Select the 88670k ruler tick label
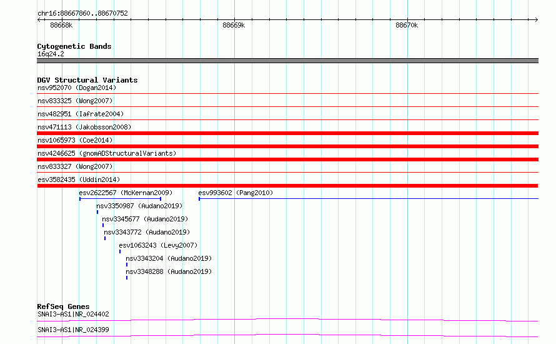Screen dimensions: 556x344 (x=407, y=25)
